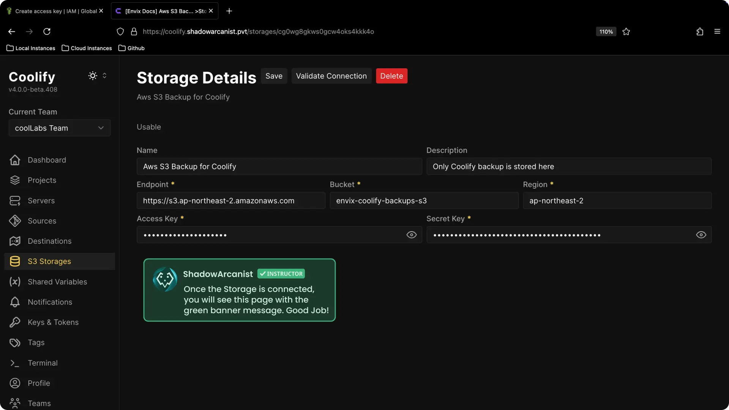
Task: Select the S3 Storages database icon
Action: [x=14, y=261]
